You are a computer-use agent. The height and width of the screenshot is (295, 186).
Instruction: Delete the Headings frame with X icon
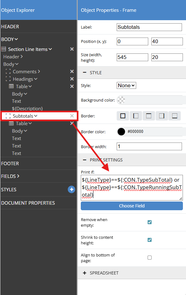pos(72,79)
